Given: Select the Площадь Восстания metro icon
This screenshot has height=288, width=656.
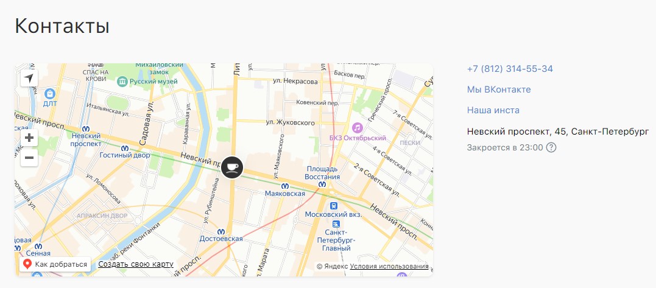Looking at the screenshot, I should coord(322,184).
